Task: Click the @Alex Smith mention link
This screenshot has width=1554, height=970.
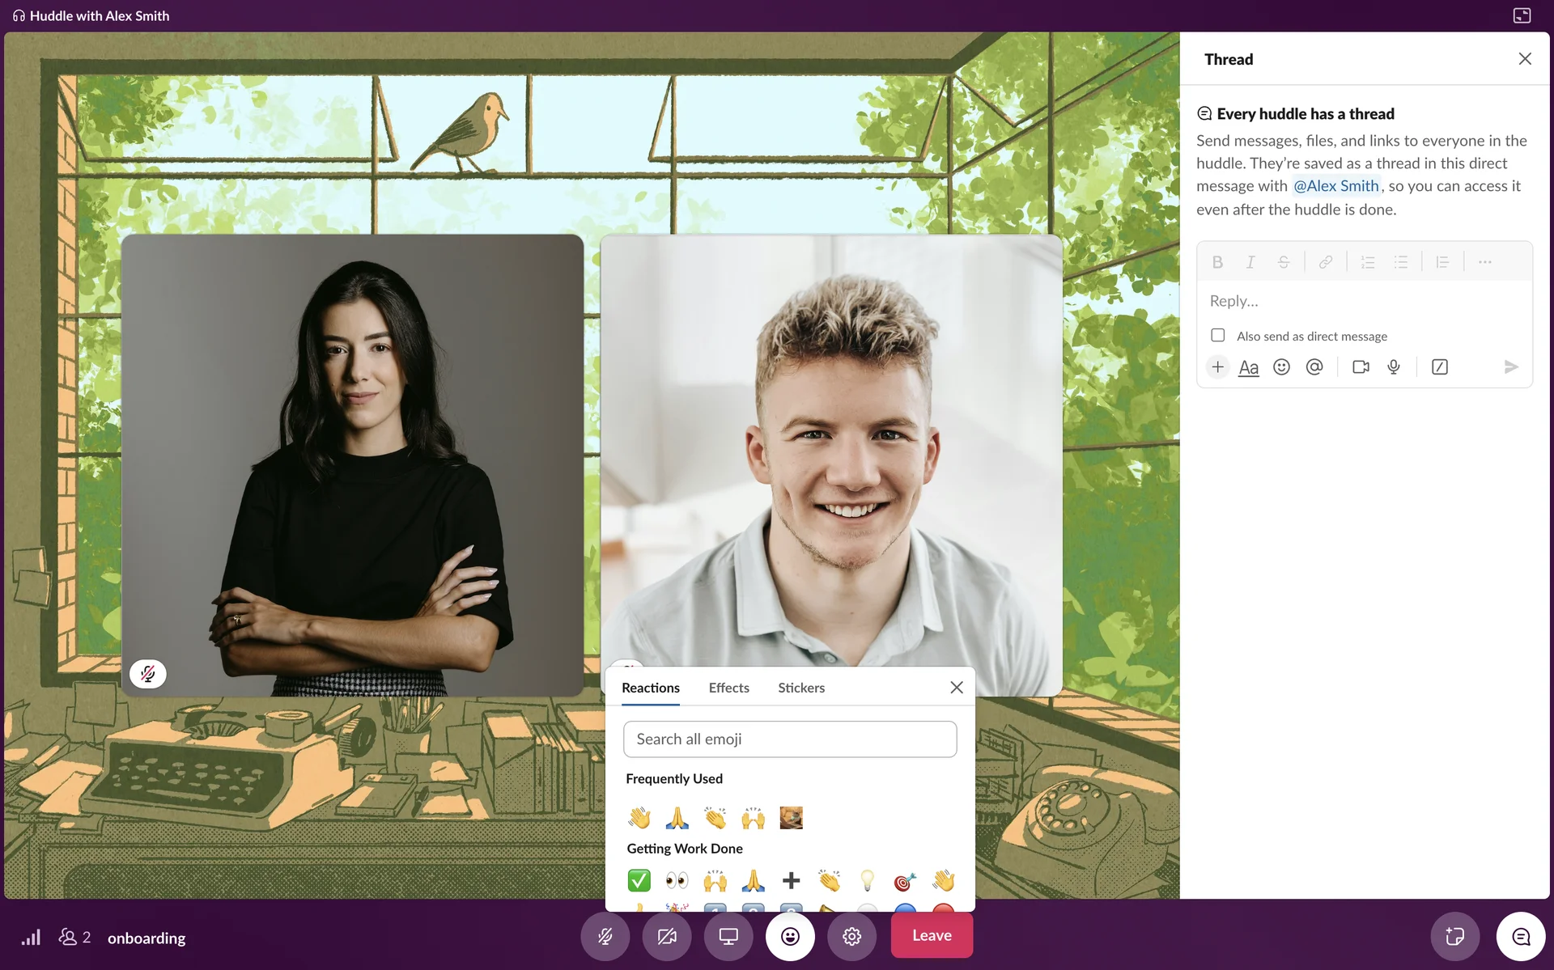Action: [x=1335, y=186]
